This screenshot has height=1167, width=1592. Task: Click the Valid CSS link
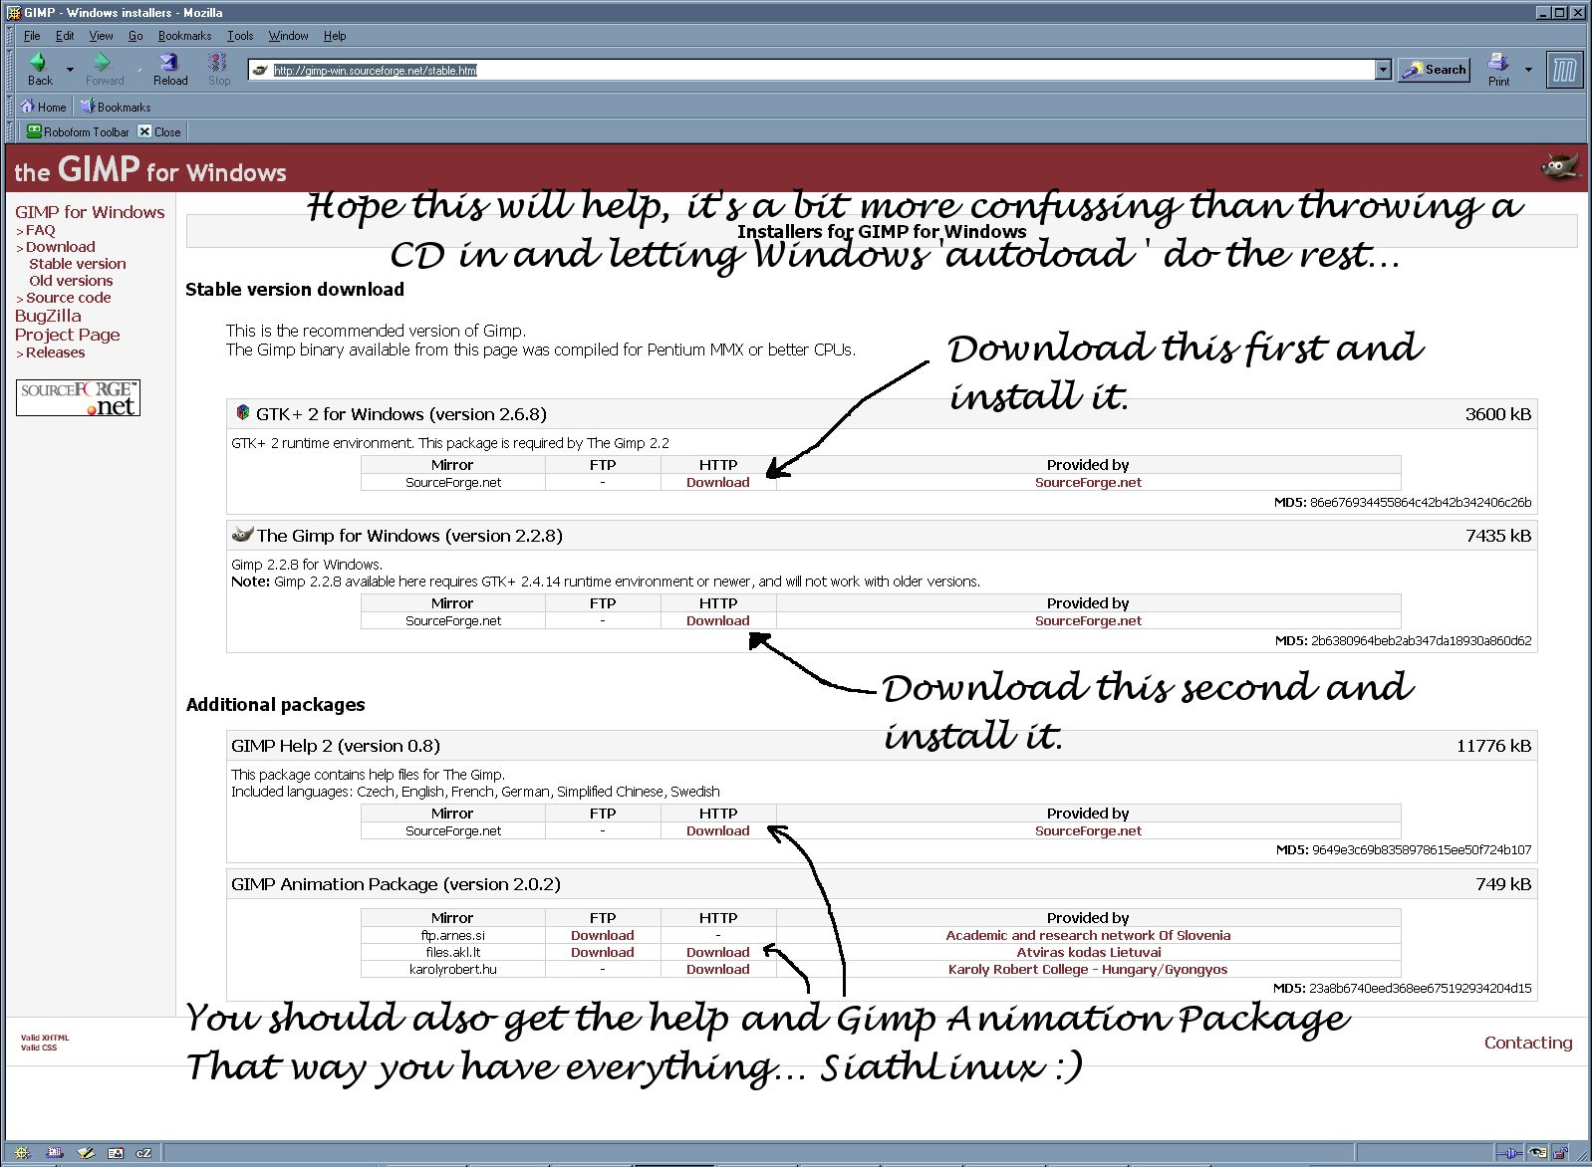(39, 1048)
